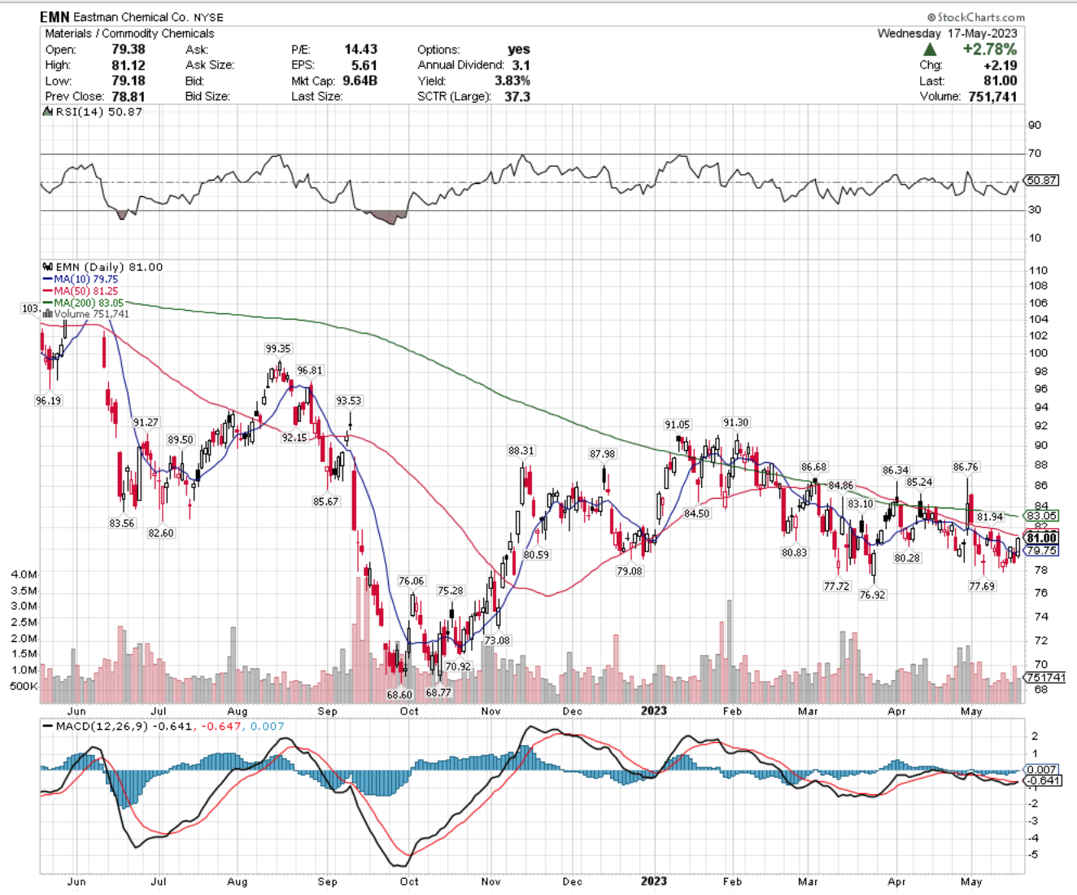This screenshot has width=1077, height=895.
Task: Click the 99.35 August peak label
Action: tap(278, 349)
